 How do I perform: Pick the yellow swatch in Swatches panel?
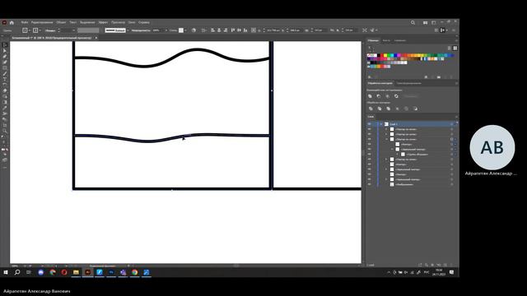pyautogui.click(x=385, y=55)
